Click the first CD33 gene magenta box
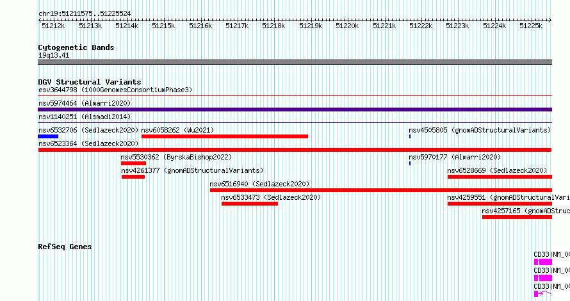 click(x=543, y=262)
